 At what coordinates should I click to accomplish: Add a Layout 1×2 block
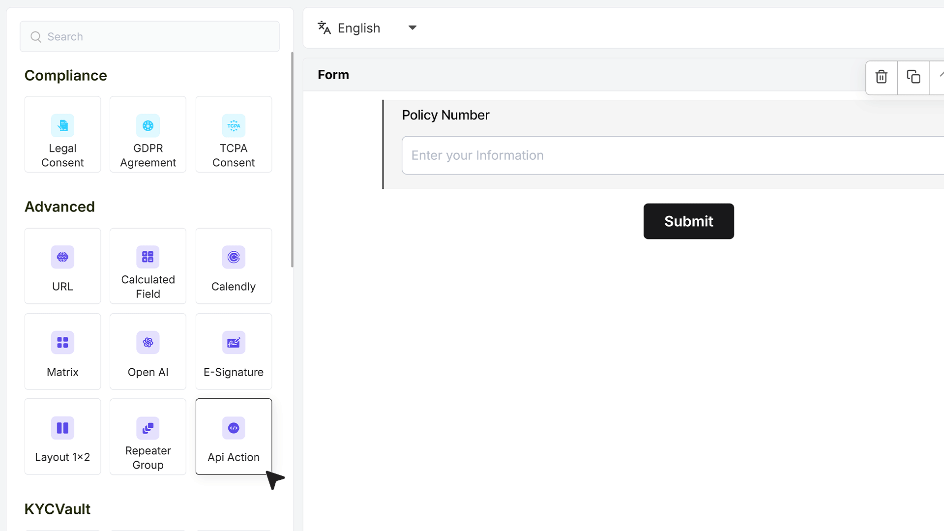click(62, 437)
